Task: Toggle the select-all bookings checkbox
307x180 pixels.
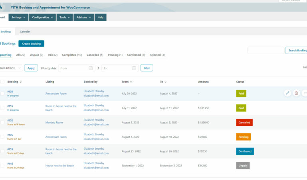Action: tap(2, 82)
